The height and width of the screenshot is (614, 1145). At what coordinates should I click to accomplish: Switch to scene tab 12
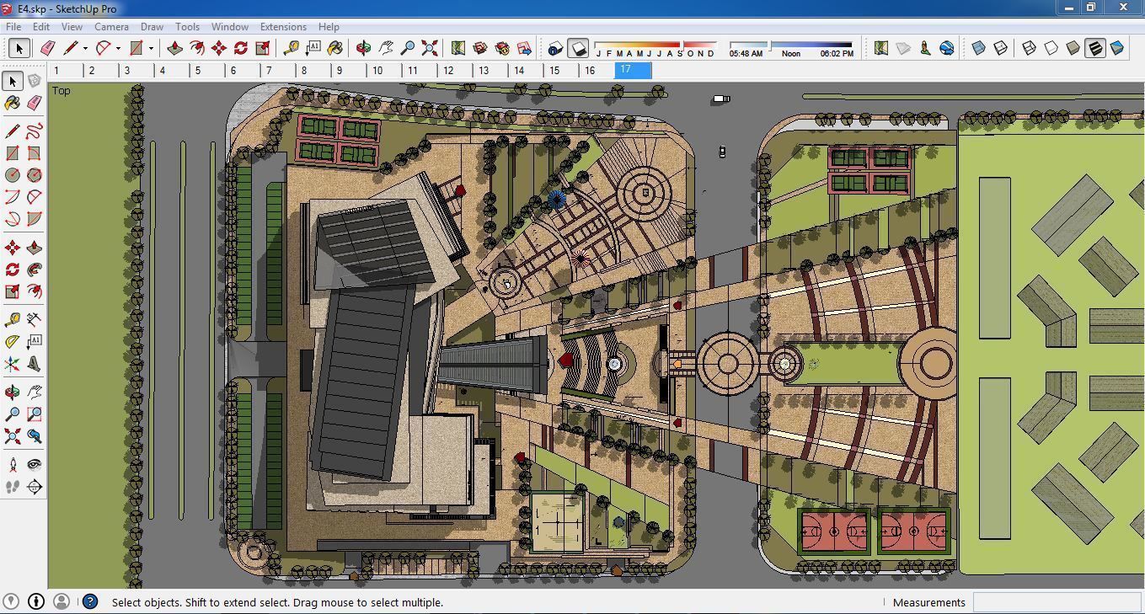[457, 71]
